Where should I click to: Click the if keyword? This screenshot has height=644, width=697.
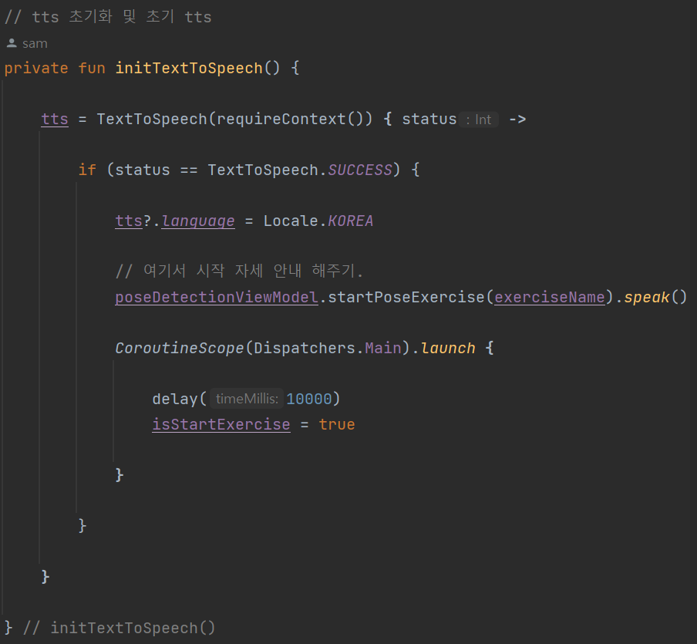[x=87, y=170]
